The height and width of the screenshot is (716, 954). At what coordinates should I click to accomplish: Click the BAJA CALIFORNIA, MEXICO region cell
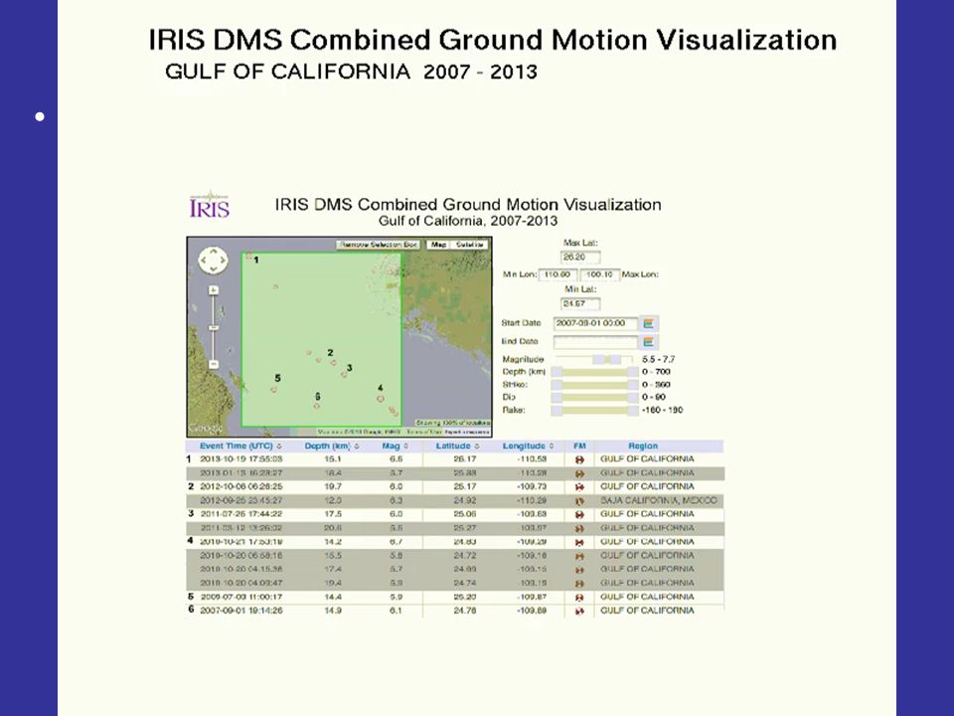coord(659,501)
